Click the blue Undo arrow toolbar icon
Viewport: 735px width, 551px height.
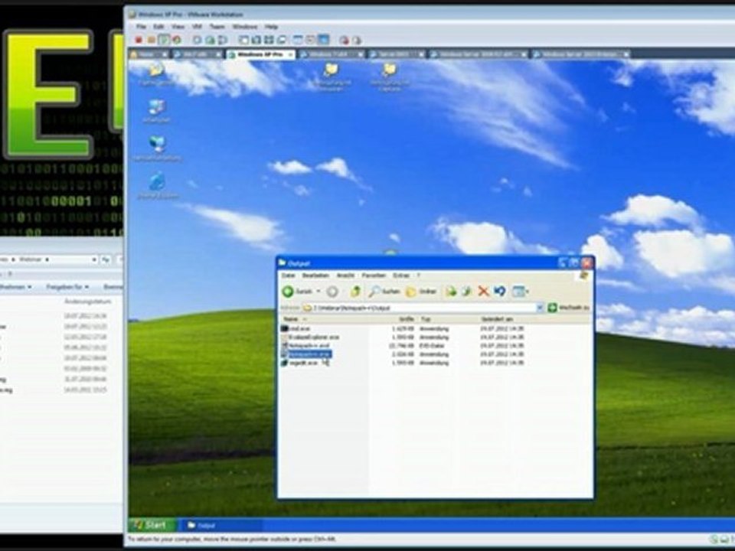[500, 292]
